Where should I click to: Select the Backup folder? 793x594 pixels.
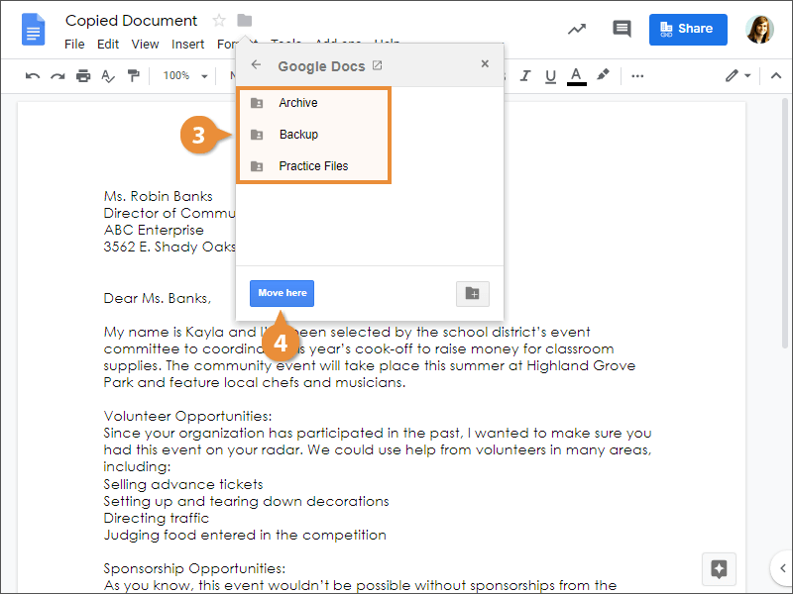313,135
